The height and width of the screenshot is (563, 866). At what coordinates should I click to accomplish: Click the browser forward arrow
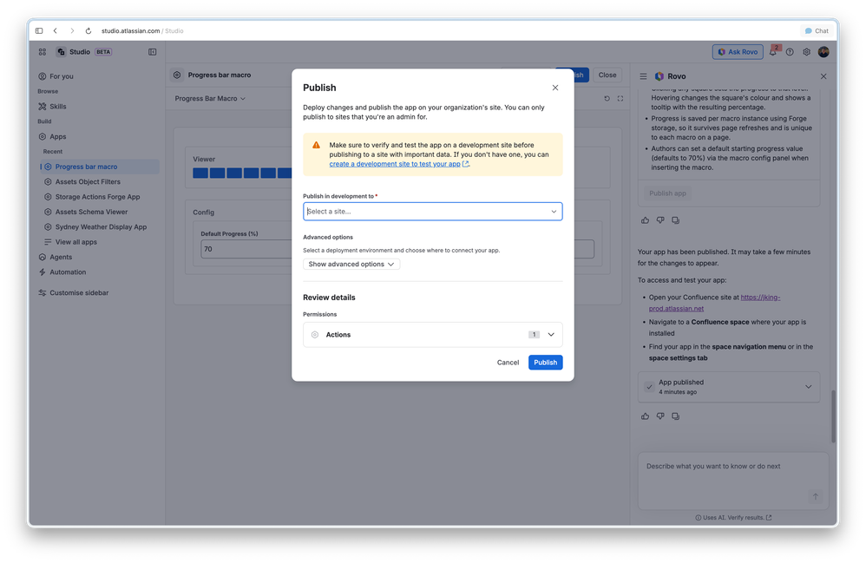[x=72, y=31]
